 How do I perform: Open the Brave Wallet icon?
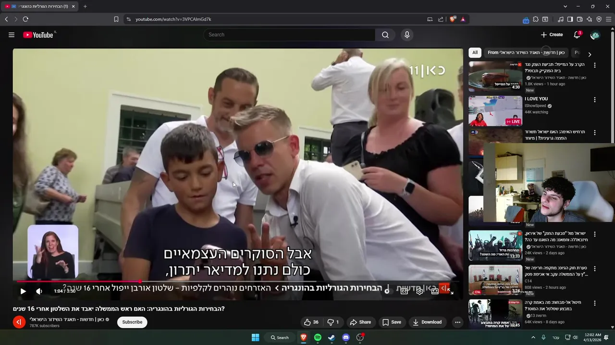(580, 19)
